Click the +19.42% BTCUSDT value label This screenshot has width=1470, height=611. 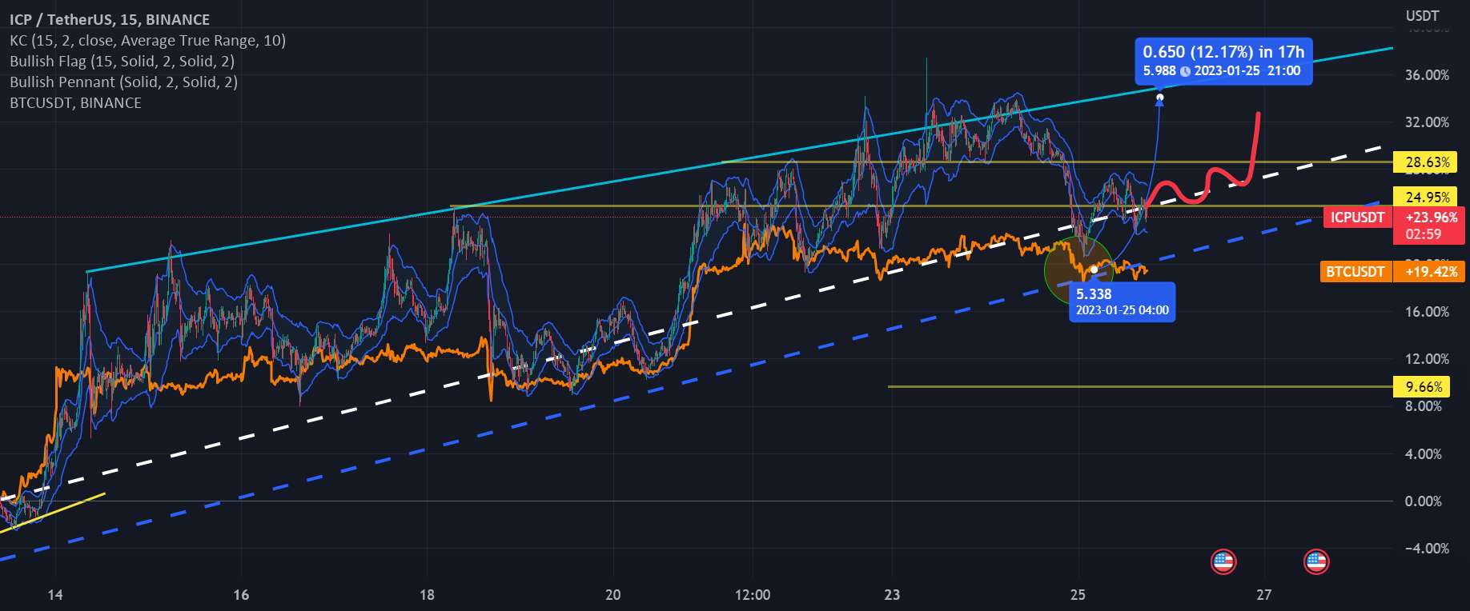pos(1430,272)
